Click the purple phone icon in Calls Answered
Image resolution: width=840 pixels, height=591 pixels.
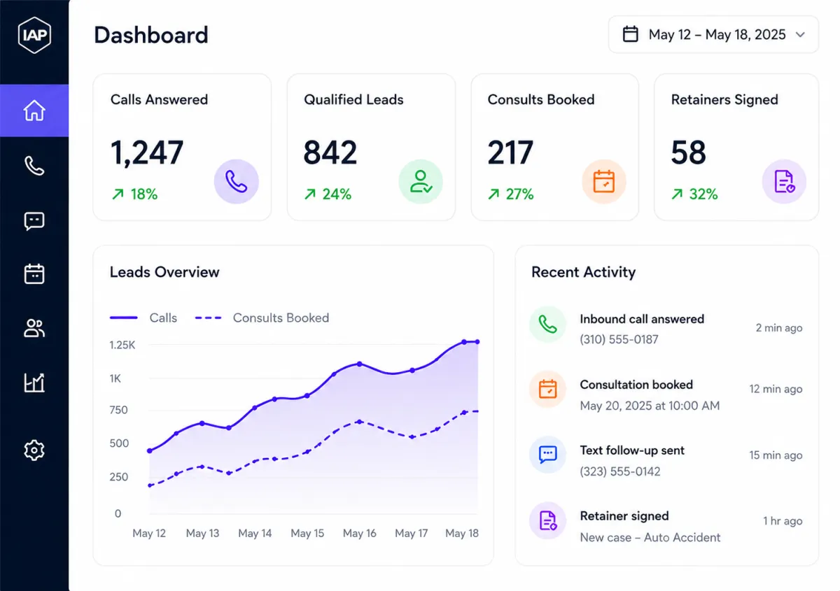(237, 182)
